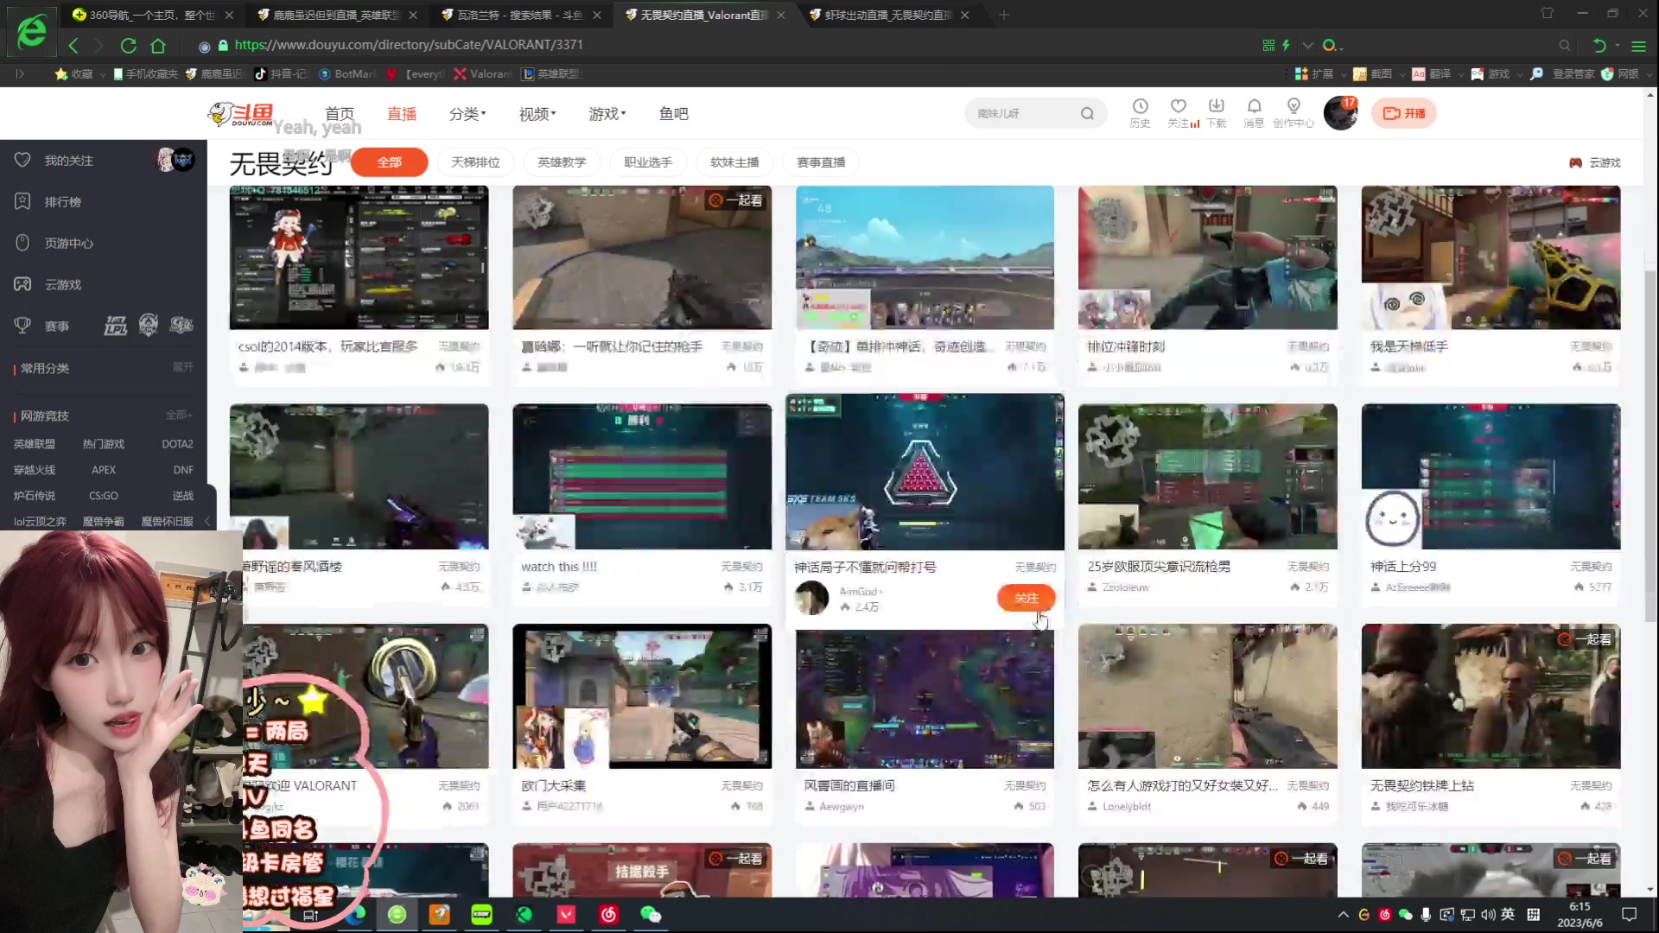Open 英雄联盟 category in sidebar

click(x=35, y=444)
